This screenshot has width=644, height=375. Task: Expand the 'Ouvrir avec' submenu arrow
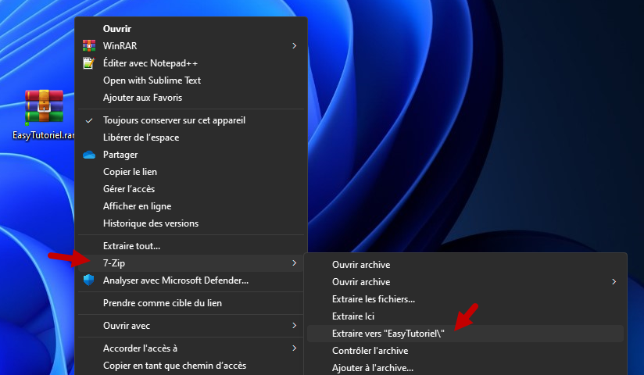[294, 325]
